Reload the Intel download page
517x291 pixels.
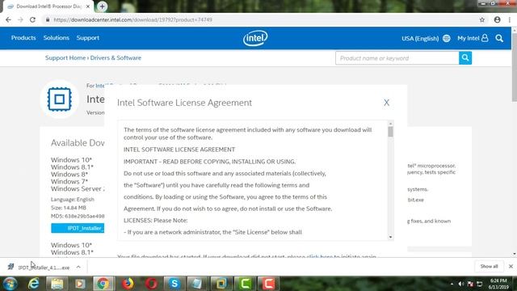32,19
